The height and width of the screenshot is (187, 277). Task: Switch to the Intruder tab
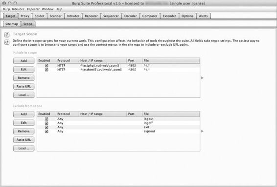tap(73, 16)
